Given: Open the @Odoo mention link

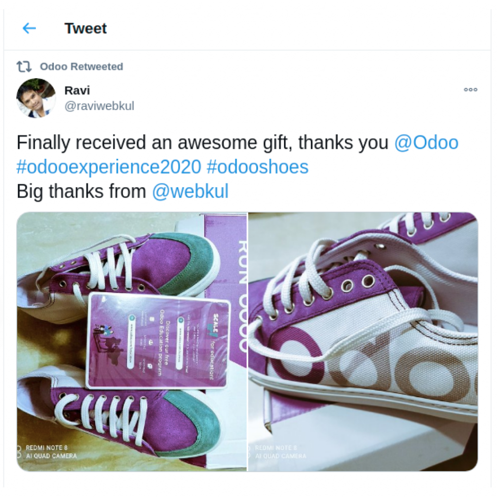Looking at the screenshot, I should (x=426, y=143).
